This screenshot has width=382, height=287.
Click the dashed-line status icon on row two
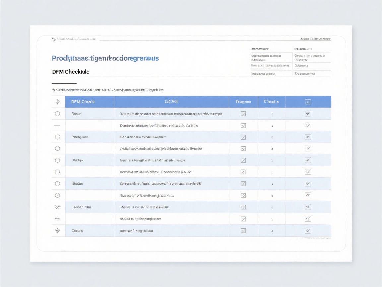pos(58,125)
